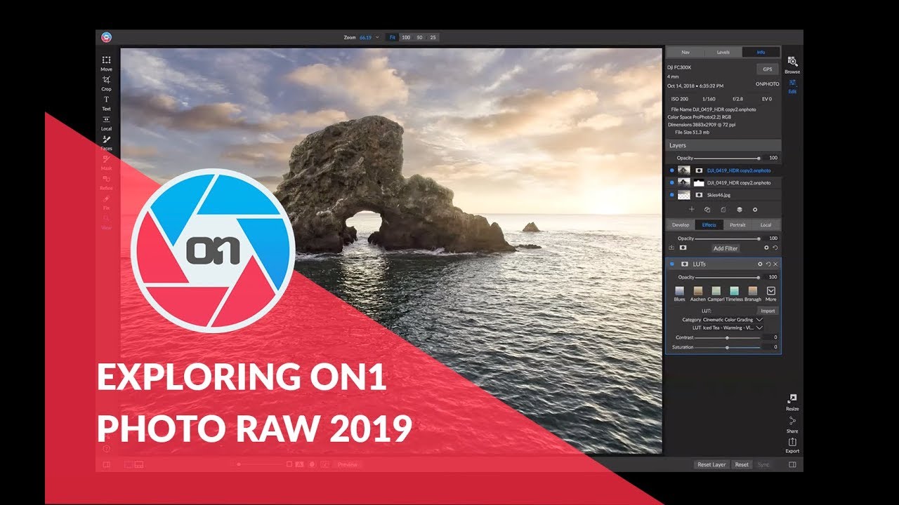This screenshot has width=899, height=505.
Task: Set zoom to 100
Action: pos(406,37)
